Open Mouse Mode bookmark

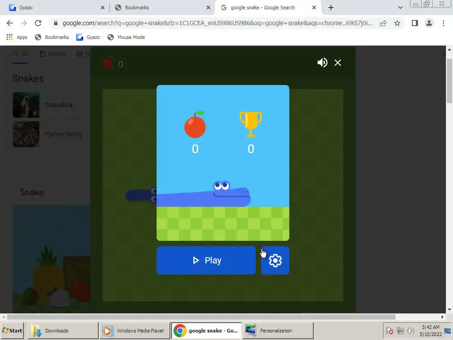coord(126,37)
